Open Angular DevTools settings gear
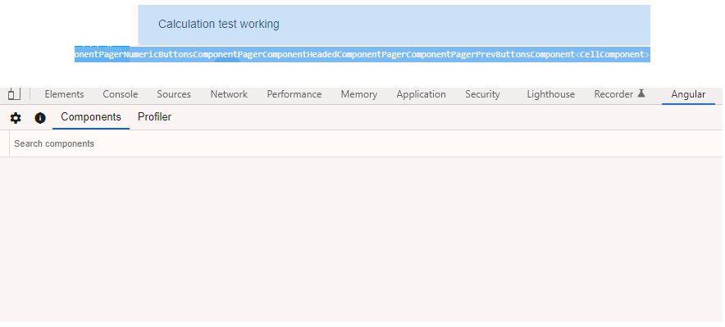This screenshot has width=725, height=327. (x=16, y=118)
